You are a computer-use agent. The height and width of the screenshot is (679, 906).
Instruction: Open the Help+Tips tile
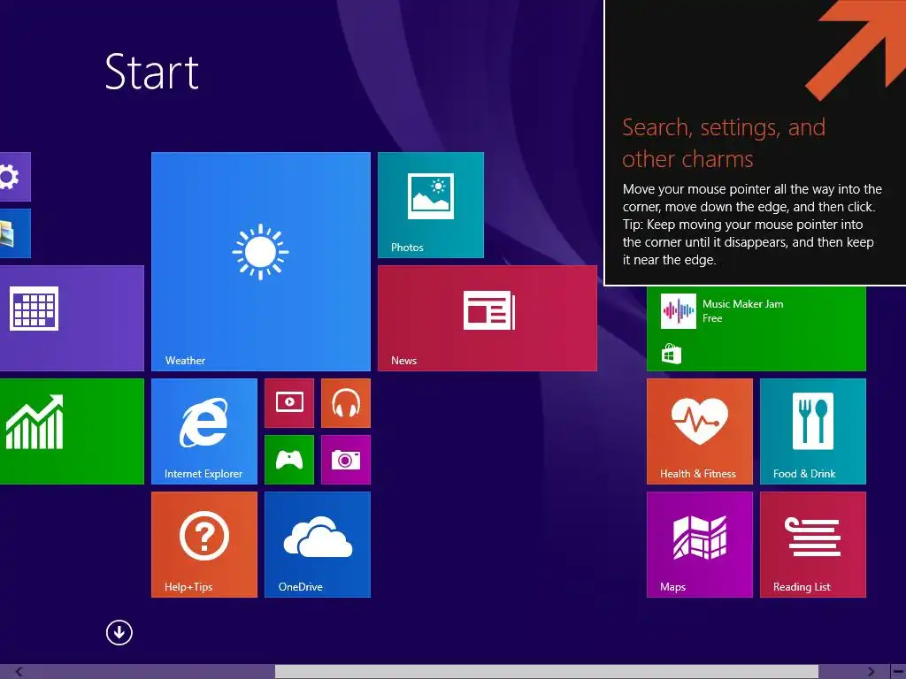pos(204,545)
